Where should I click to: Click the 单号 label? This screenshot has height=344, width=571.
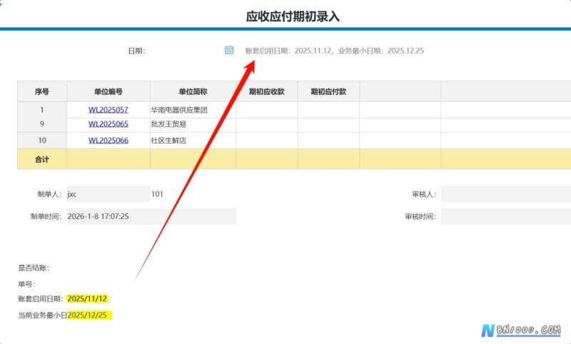tap(26, 284)
